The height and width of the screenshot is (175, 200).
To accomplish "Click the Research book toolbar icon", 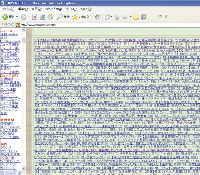I will coord(144,17).
